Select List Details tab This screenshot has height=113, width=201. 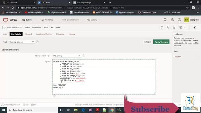[x=16, y=34]
